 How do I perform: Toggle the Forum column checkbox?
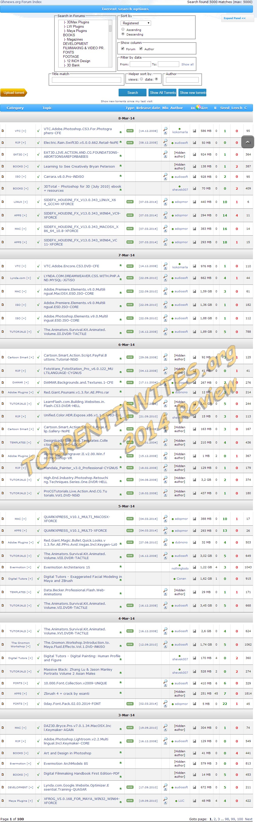[123, 48]
